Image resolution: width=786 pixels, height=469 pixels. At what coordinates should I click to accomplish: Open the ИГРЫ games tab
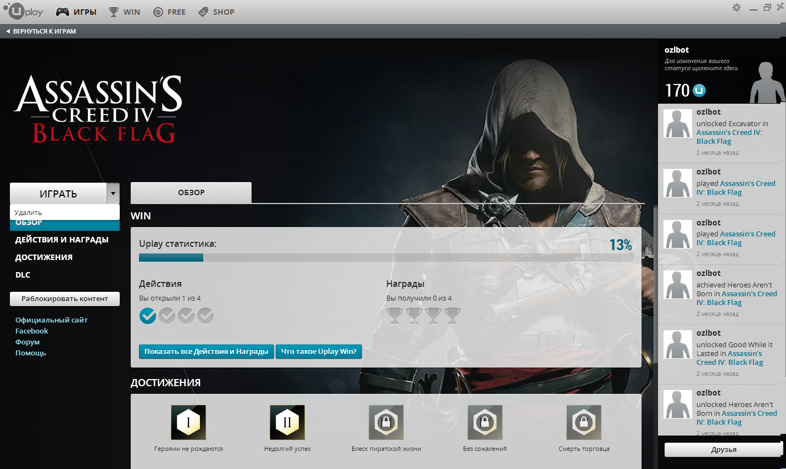(x=76, y=12)
